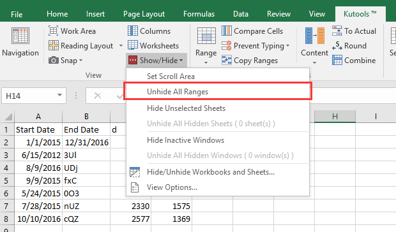The height and width of the screenshot is (232, 396).
Task: Open the Range tools icon
Action: point(206,36)
